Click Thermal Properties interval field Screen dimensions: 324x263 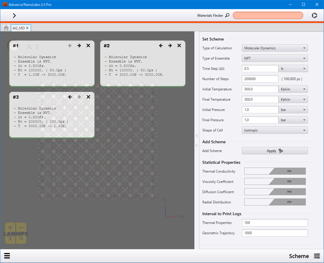275,223
